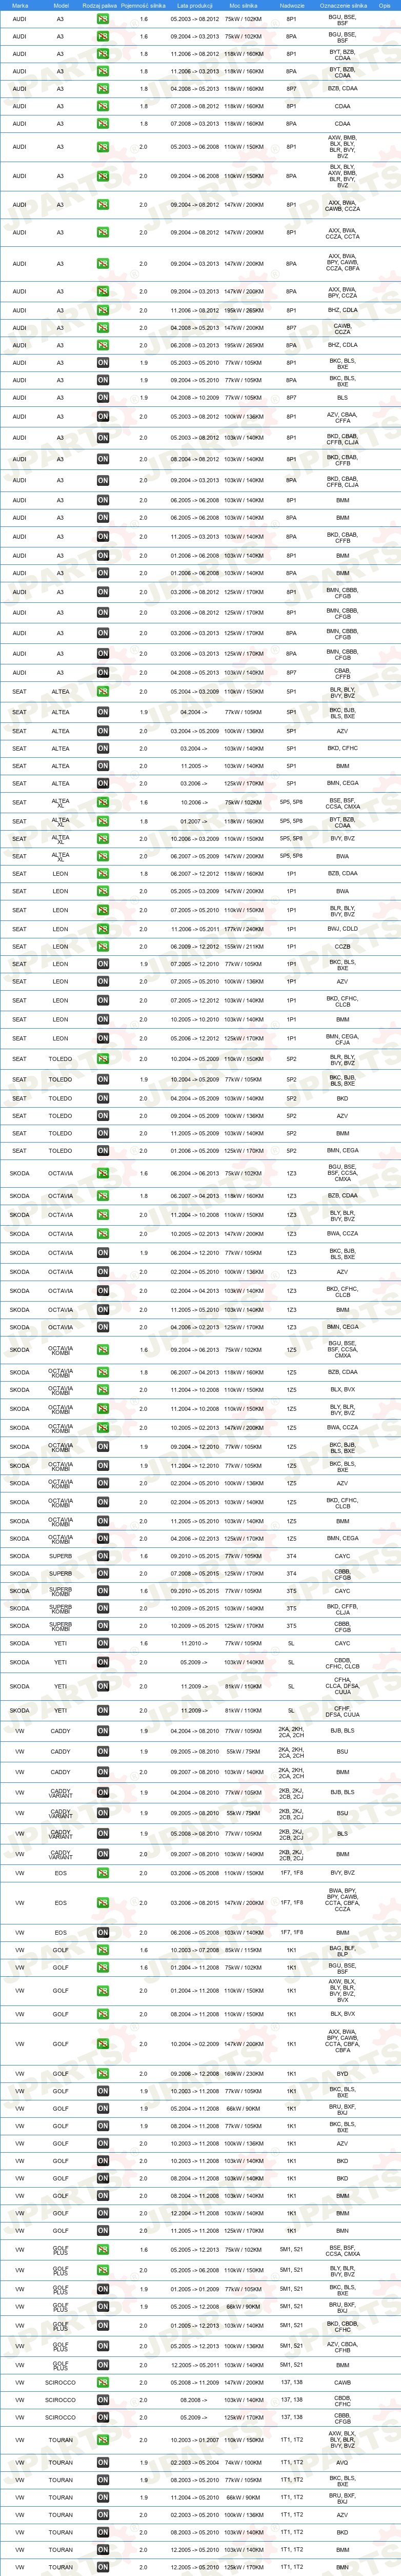Click PB icon in VW Golf 85kW BAG row

[102, 1949]
